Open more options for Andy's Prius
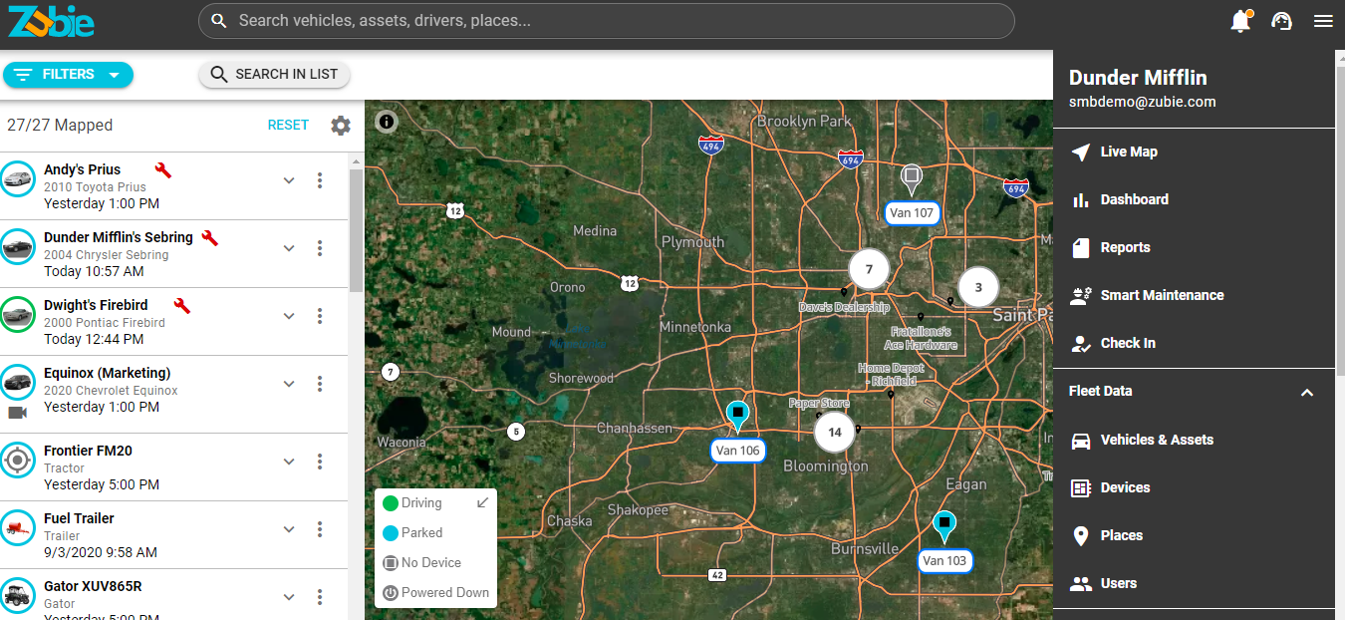 (320, 180)
